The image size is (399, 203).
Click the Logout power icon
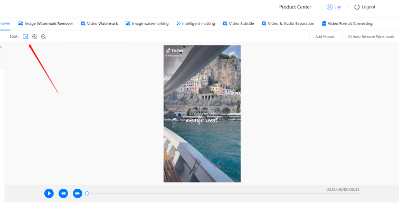point(357,7)
